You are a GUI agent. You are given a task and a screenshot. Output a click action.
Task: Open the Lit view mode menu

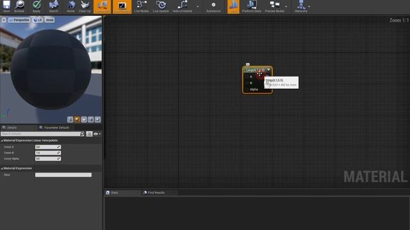(38, 20)
